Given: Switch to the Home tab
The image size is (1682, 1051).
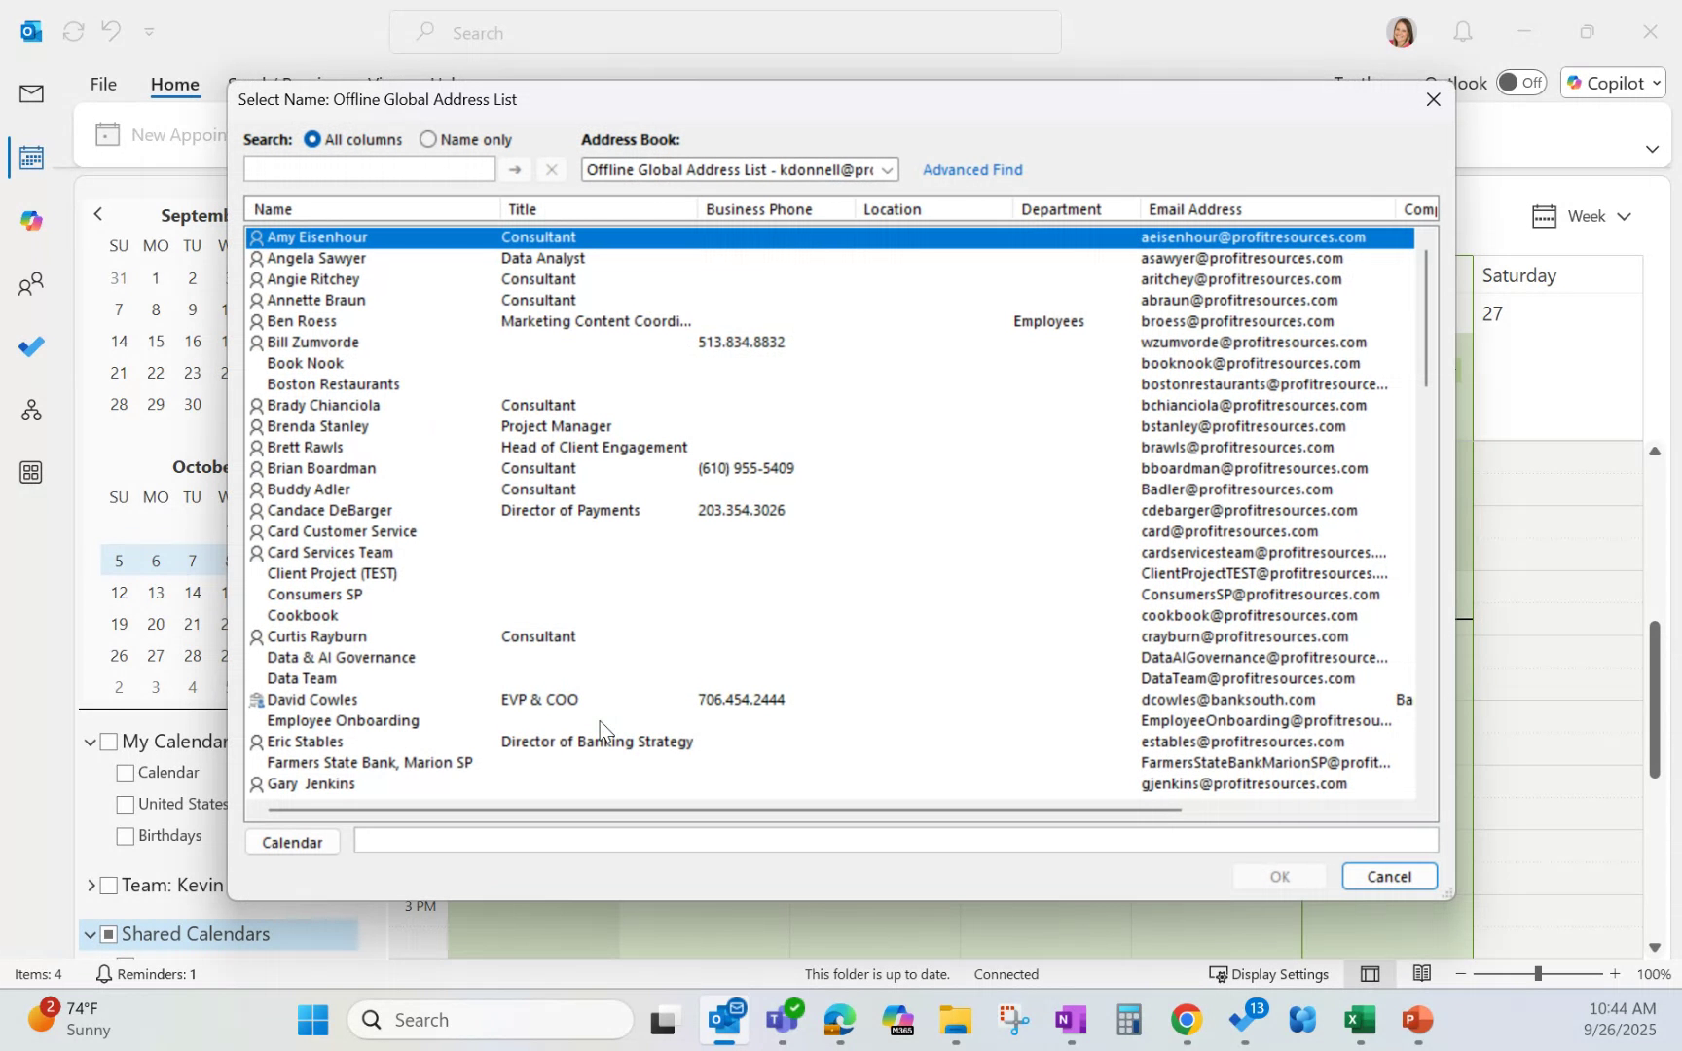Looking at the screenshot, I should click(175, 84).
